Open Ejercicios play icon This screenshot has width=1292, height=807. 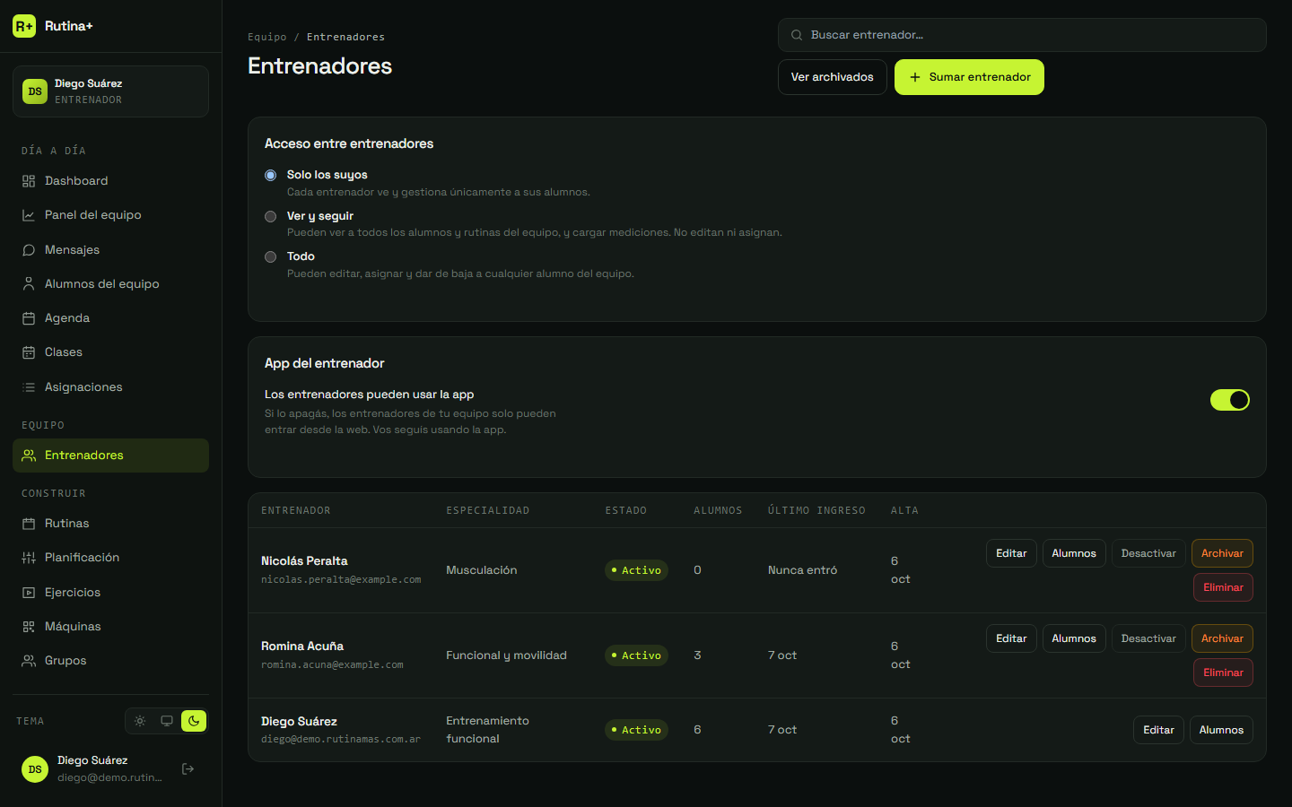(29, 593)
